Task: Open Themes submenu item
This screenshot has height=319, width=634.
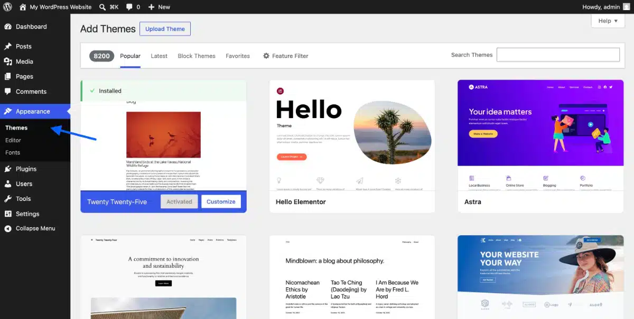Action: coord(16,128)
